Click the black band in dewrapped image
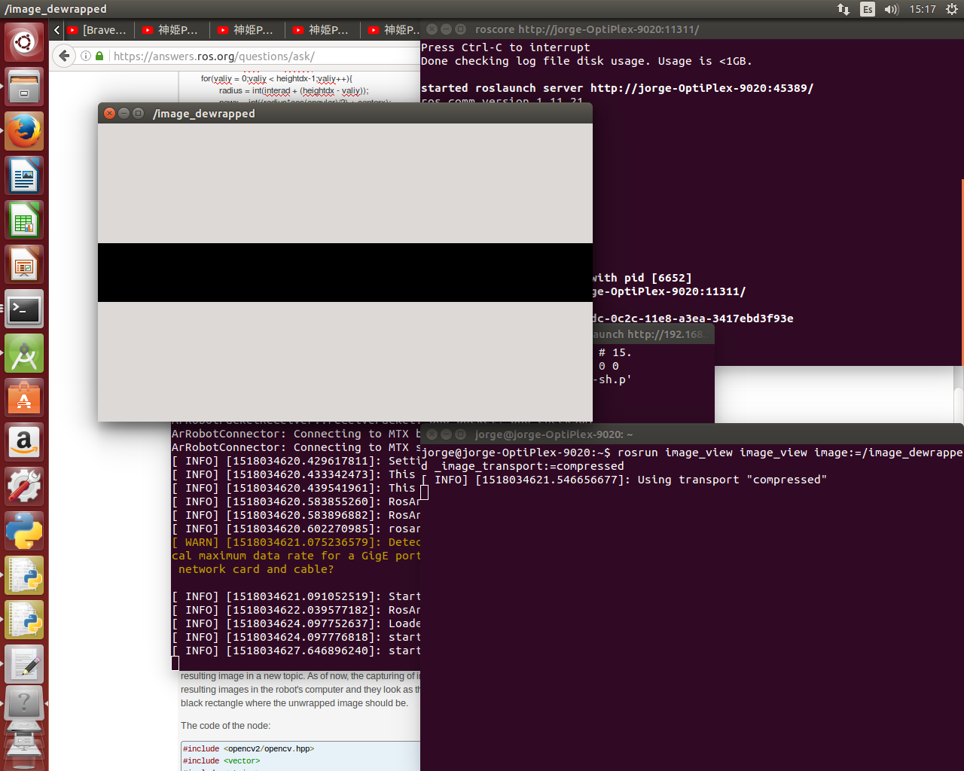 click(345, 273)
